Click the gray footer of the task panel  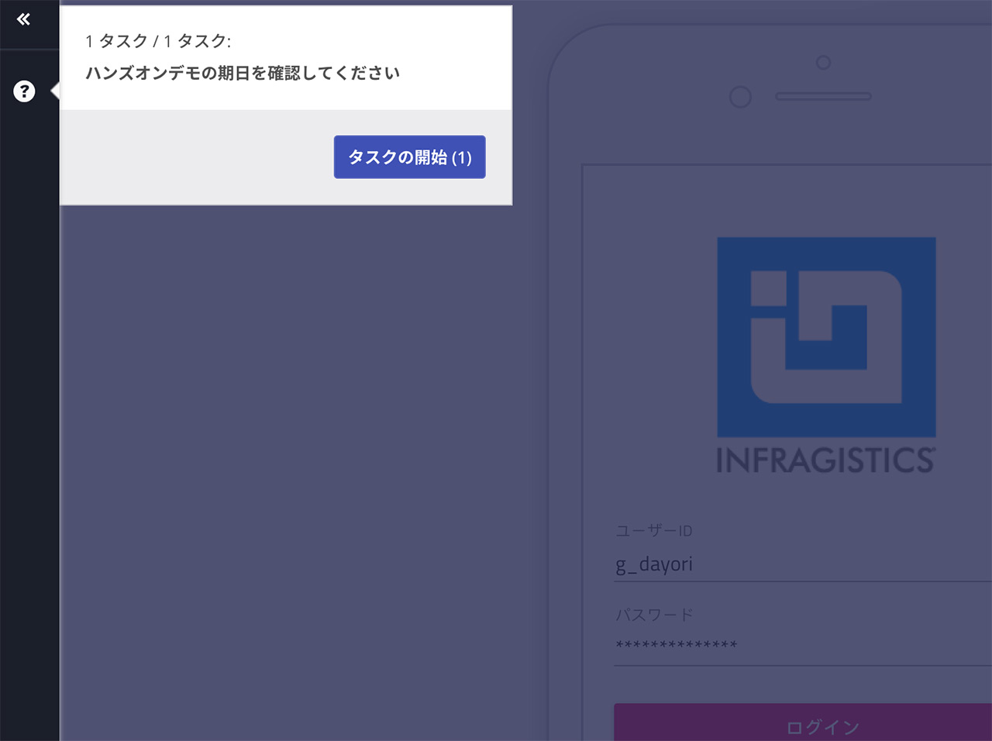tap(194, 159)
